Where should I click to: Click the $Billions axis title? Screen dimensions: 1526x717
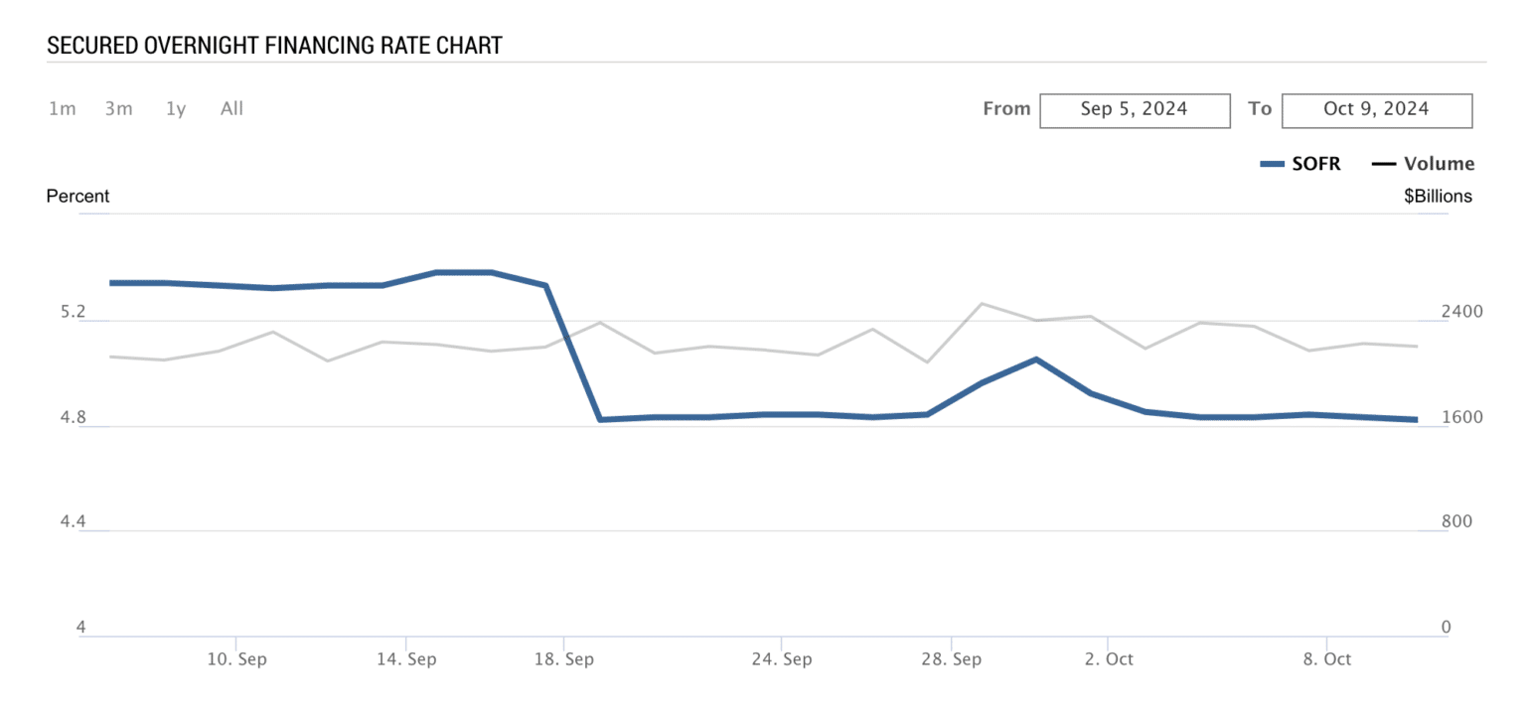point(1438,197)
